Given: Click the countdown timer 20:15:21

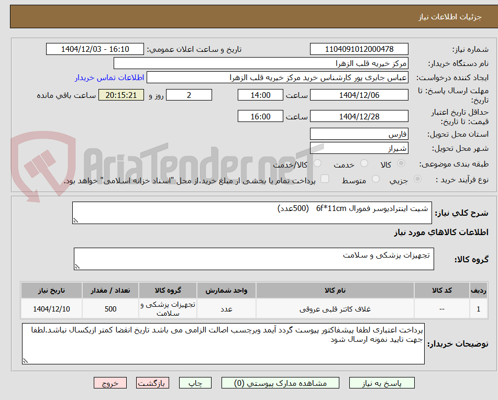Looking at the screenshot, I should 121,95.
